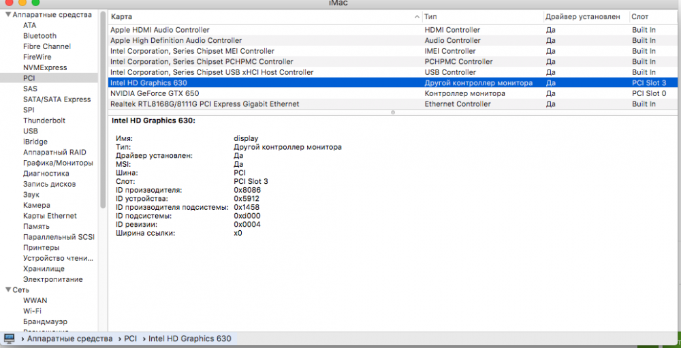The image size is (681, 348).
Task: Select SPI in the sidebar
Action: [x=29, y=110]
